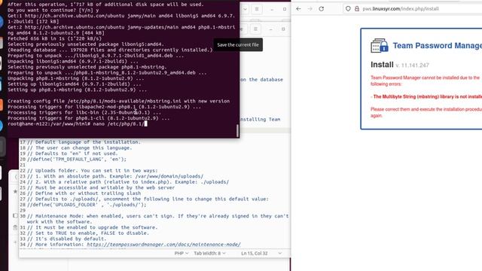Minimize the text editor window
Screen dimensions: 482x271
270,29
